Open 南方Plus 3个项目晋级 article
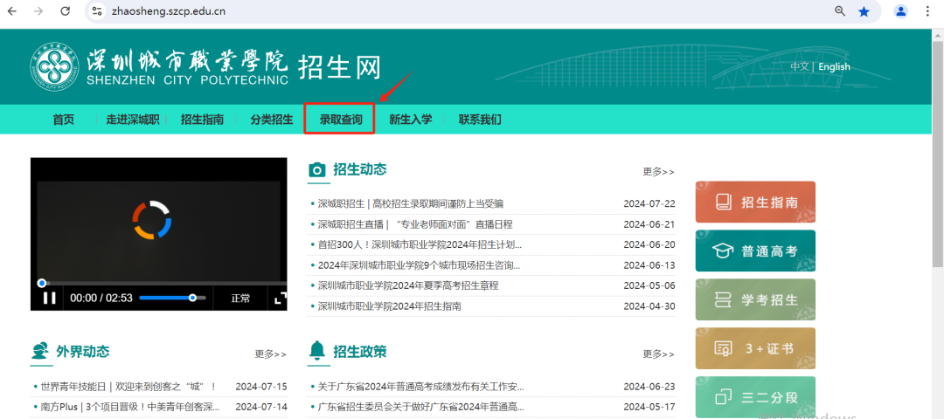 pos(129,407)
